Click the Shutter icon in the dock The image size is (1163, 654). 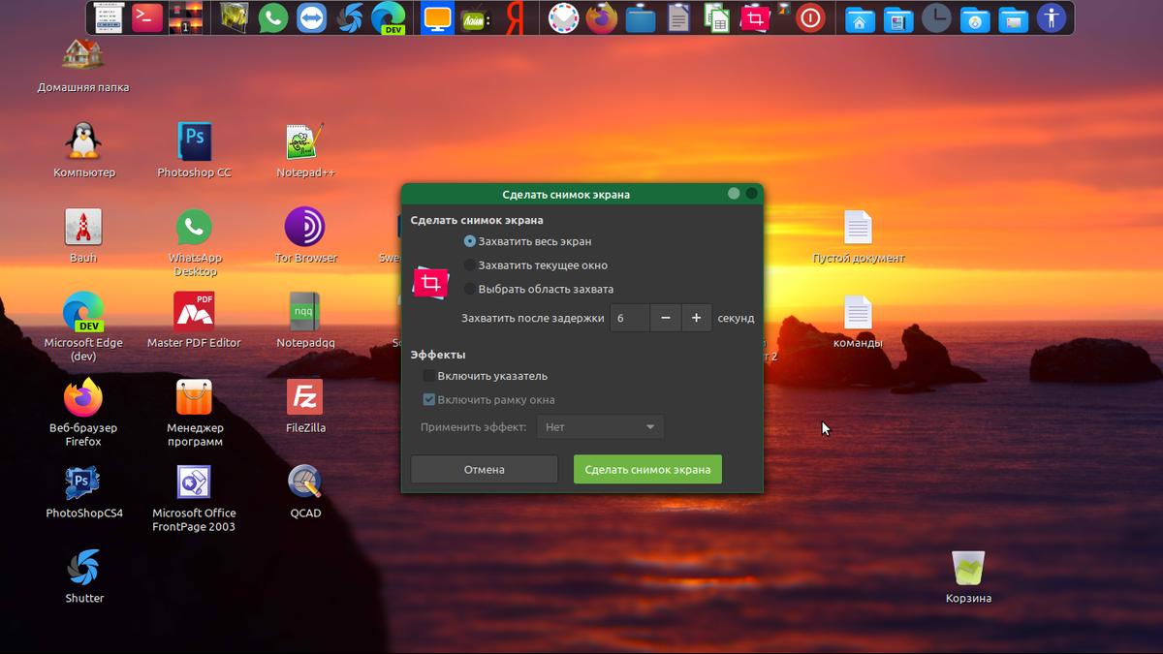(351, 17)
